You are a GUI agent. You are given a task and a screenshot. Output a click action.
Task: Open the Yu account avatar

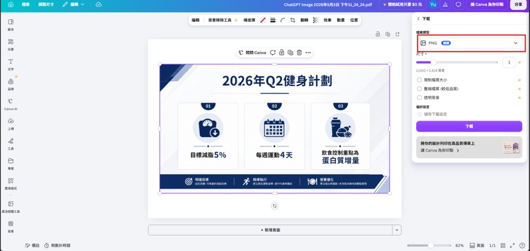pos(433,5)
